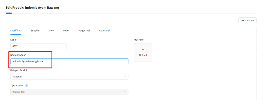This screenshot has width=263, height=100.
Task: Switch to the Akuntansi tab
Action: [105, 31]
